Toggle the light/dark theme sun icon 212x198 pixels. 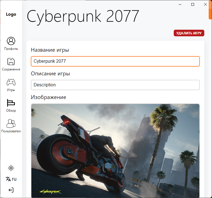pos(11,168)
